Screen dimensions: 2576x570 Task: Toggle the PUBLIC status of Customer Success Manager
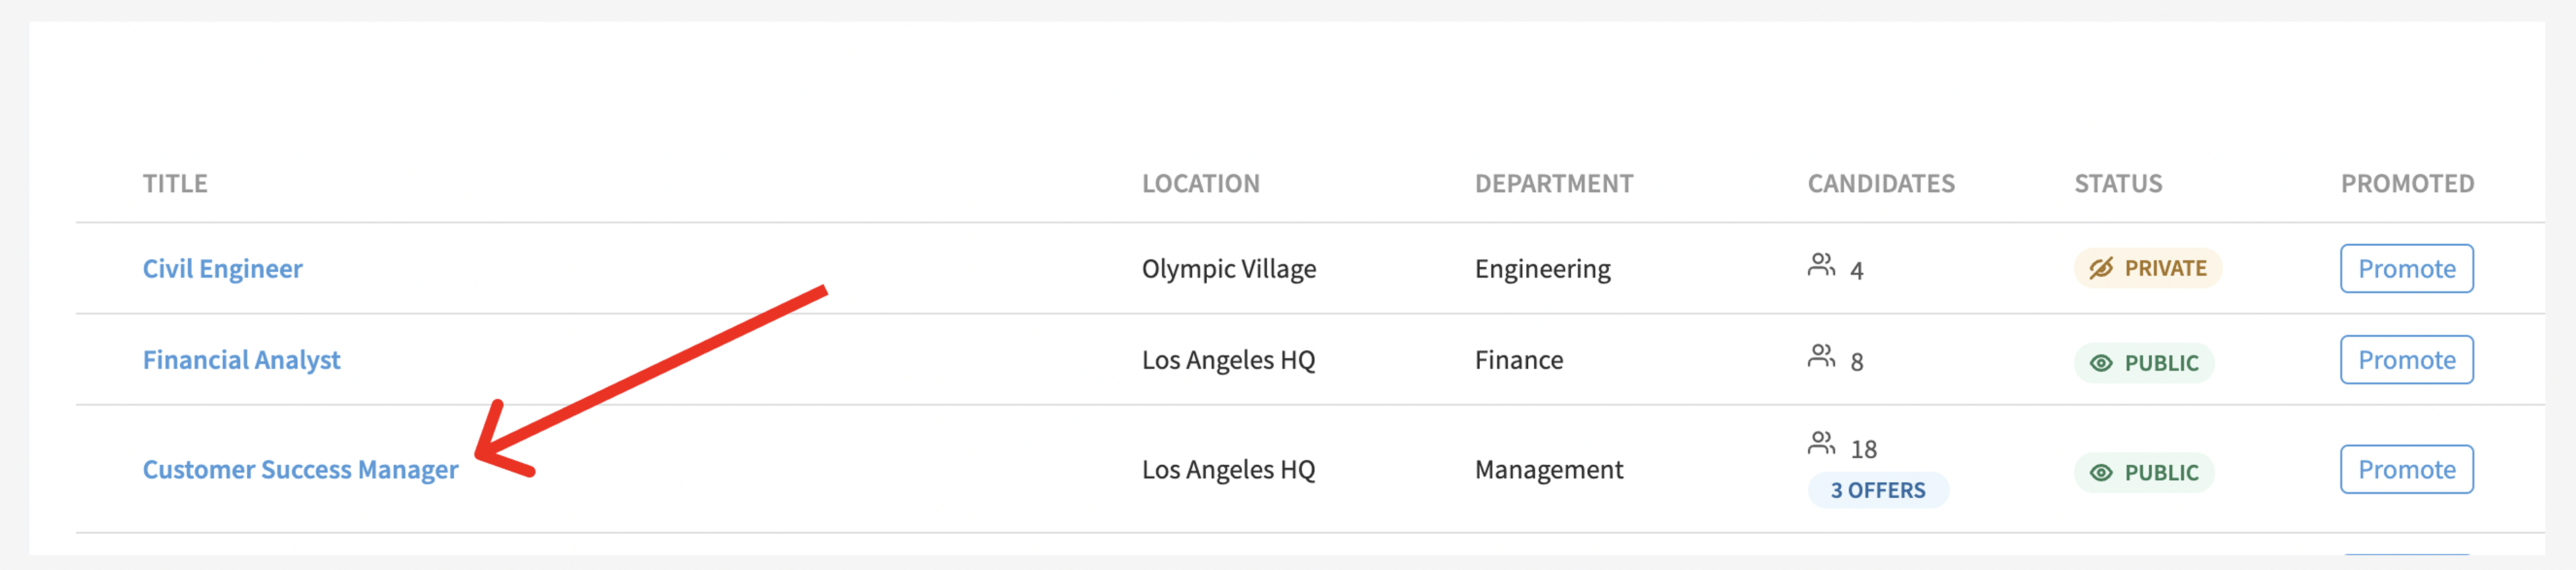(x=2144, y=473)
